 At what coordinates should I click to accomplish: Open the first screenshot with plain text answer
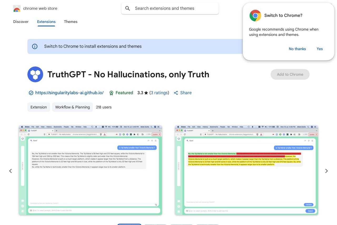point(90,170)
